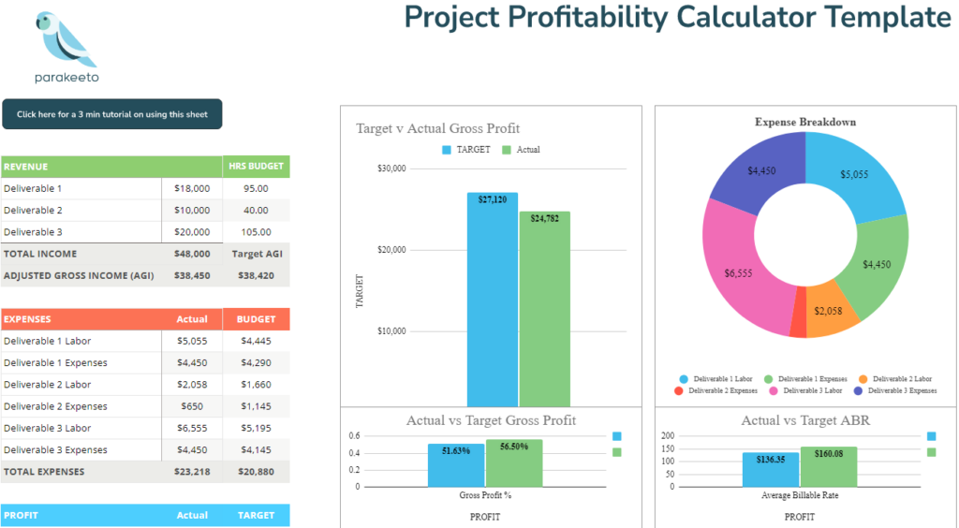Click the blue legend square in ABR chart

click(x=931, y=436)
